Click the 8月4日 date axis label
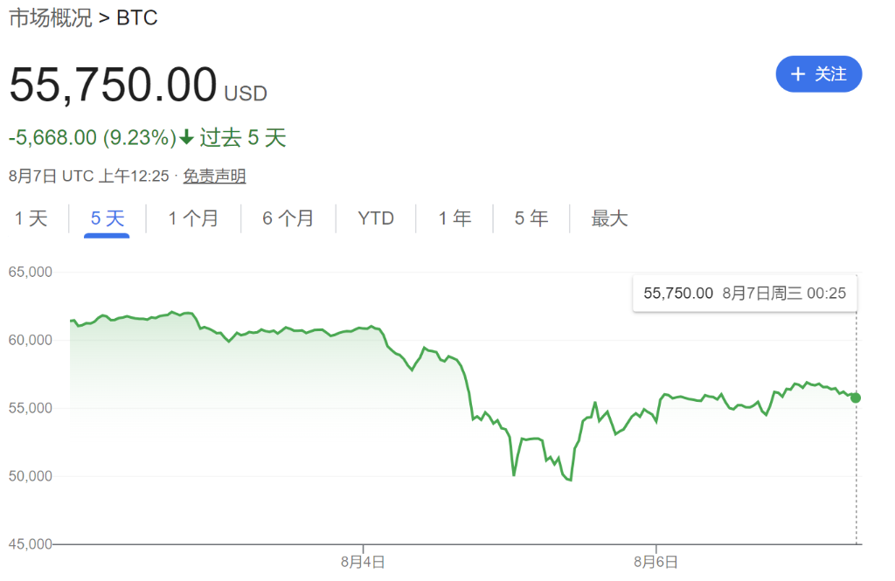895x581 pixels. click(363, 562)
